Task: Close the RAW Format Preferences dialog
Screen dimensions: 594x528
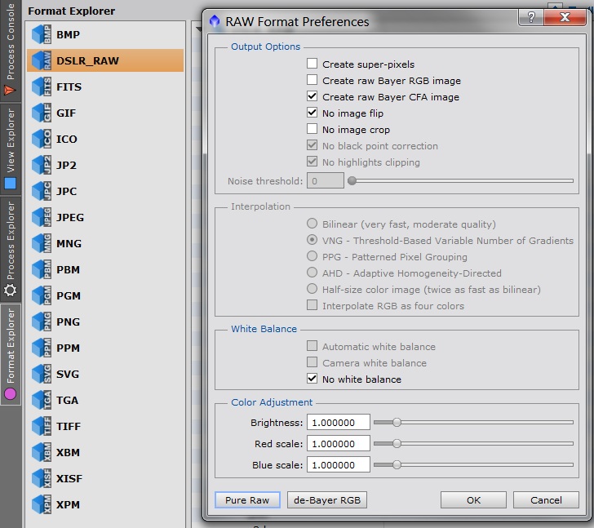Action: (x=565, y=17)
